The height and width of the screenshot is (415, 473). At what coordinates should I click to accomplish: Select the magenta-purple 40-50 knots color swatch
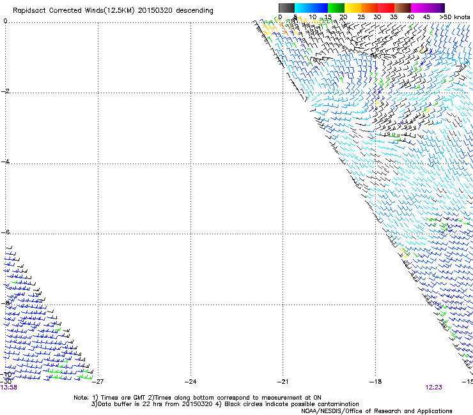click(428, 8)
